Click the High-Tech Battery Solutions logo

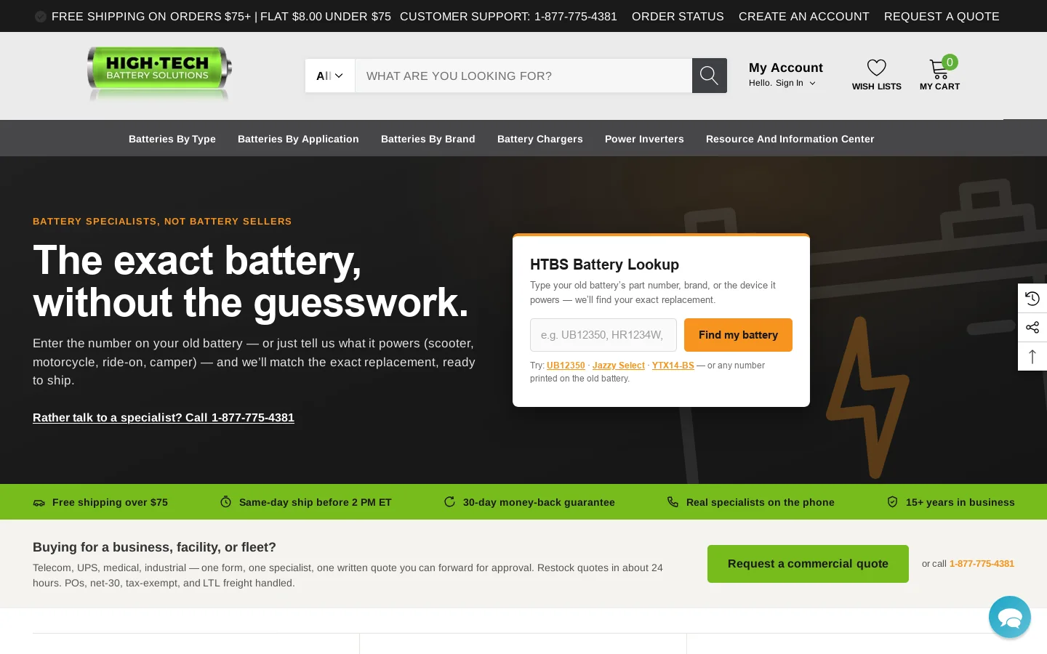tap(159, 73)
